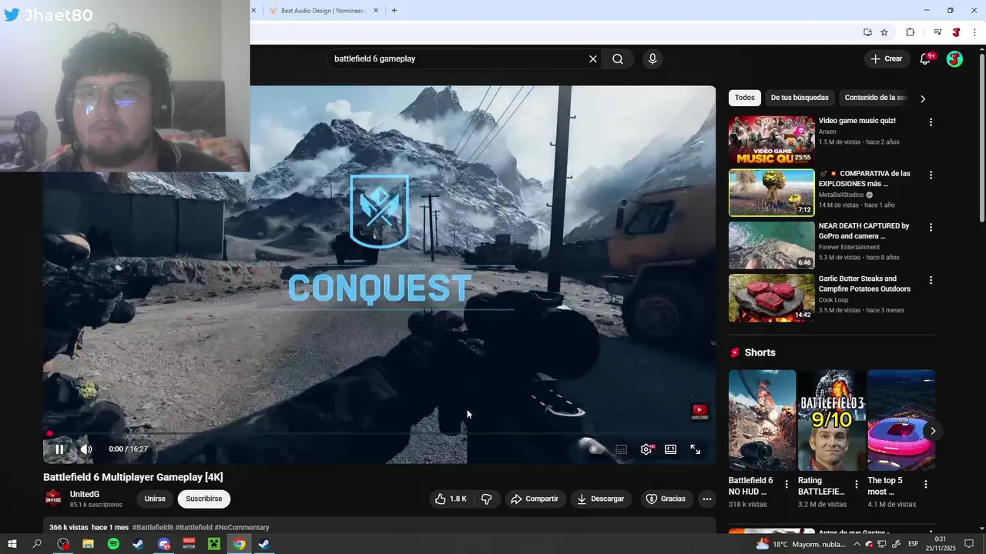Show more filter chips with the arrow
Image resolution: width=986 pixels, height=554 pixels.
923,98
